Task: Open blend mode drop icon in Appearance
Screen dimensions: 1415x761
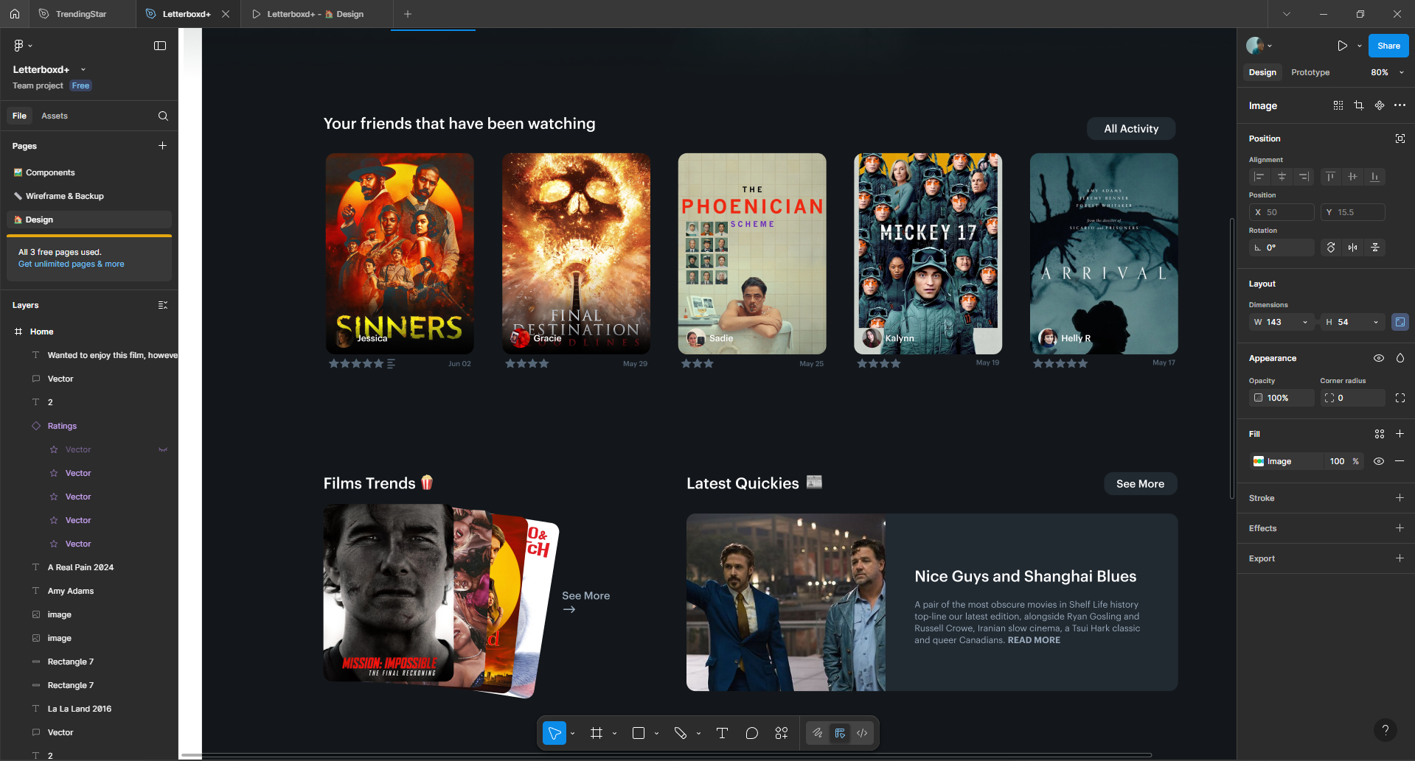Action: point(1400,358)
